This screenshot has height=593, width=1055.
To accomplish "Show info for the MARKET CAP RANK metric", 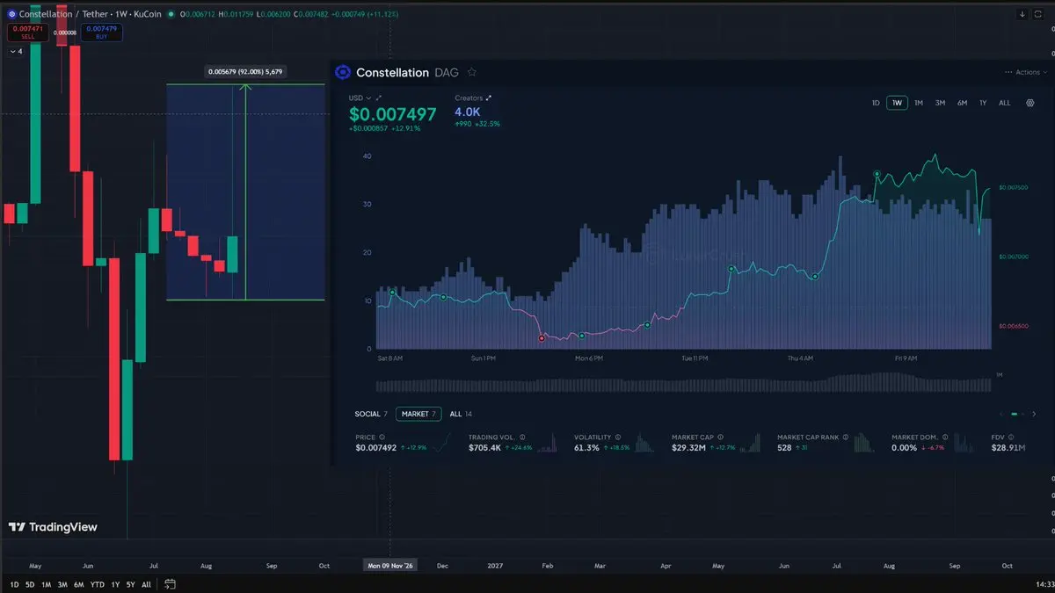I will click(x=847, y=437).
